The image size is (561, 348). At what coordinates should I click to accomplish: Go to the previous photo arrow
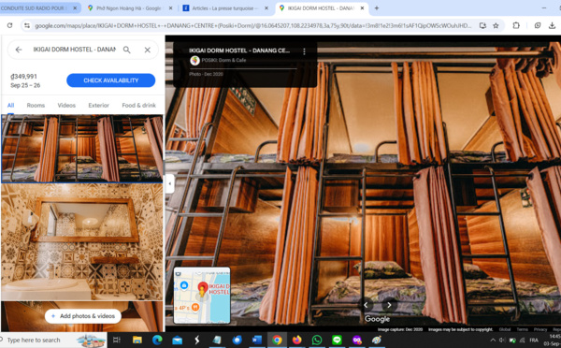(x=366, y=305)
